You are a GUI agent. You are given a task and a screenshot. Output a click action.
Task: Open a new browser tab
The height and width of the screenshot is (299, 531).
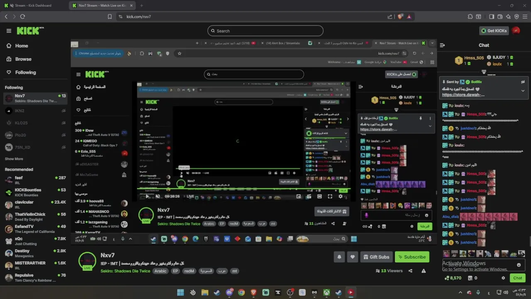pyautogui.click(x=141, y=5)
